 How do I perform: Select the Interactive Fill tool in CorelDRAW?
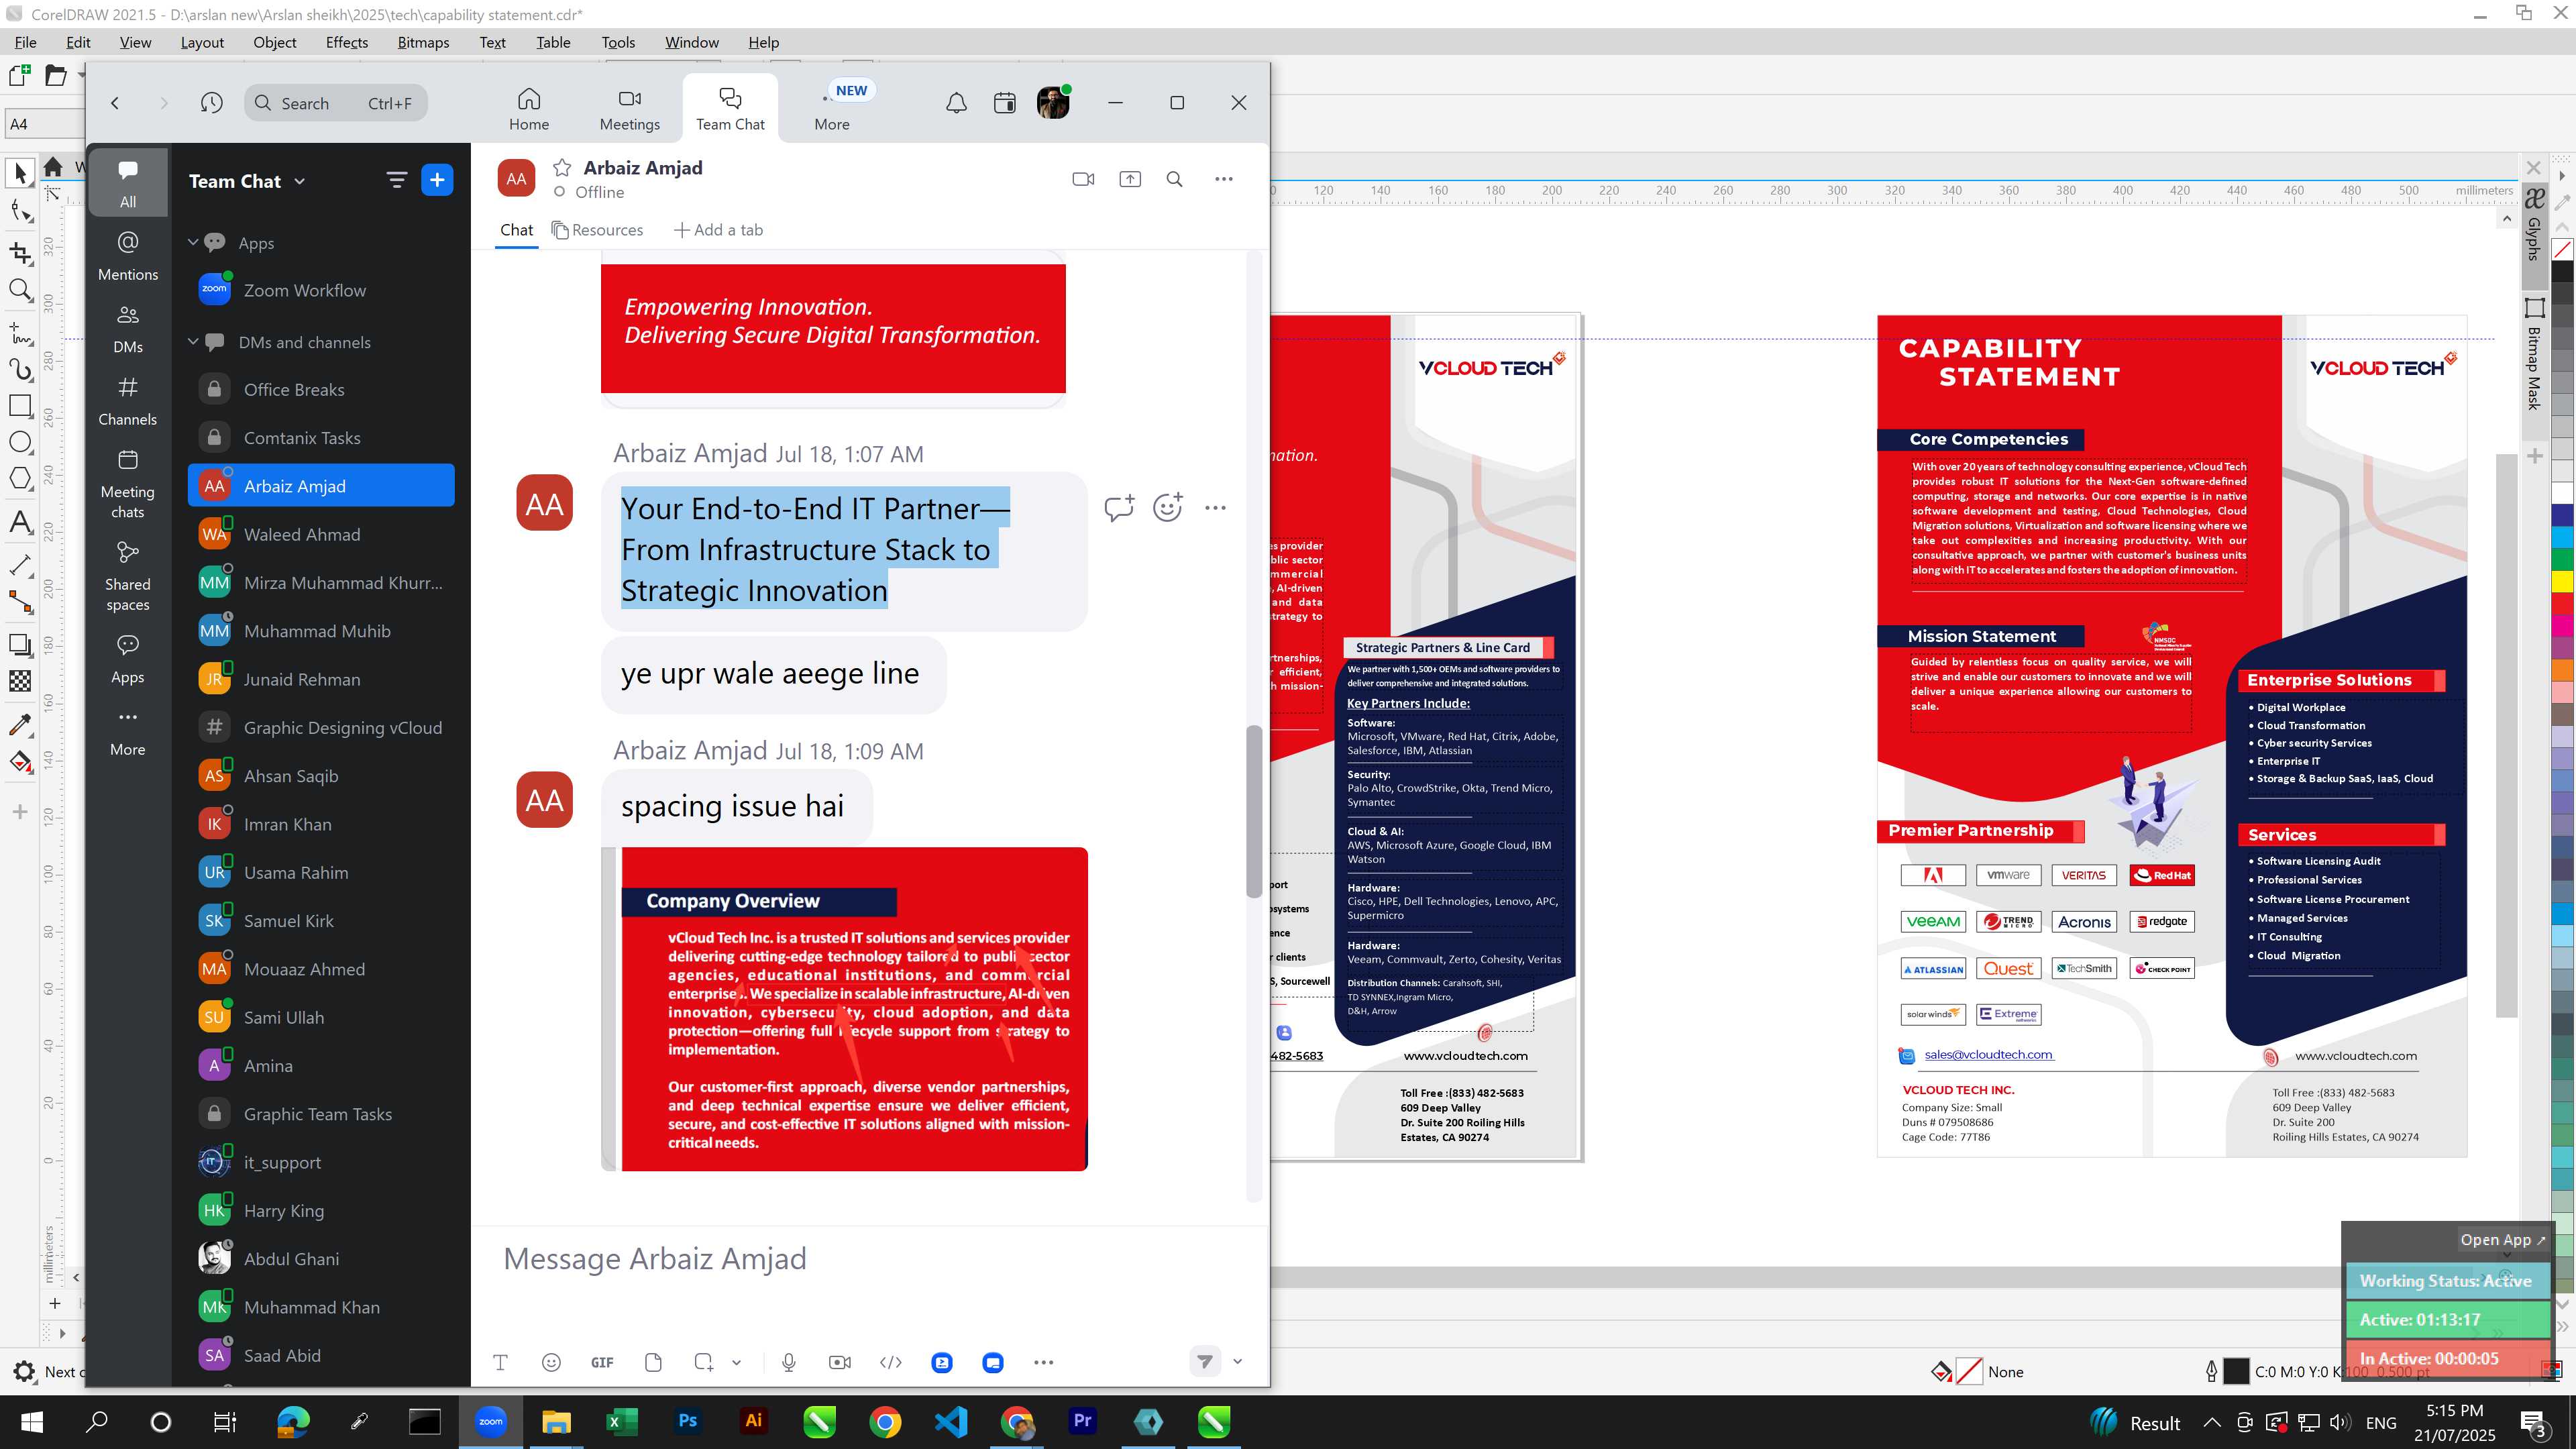coord(20,763)
